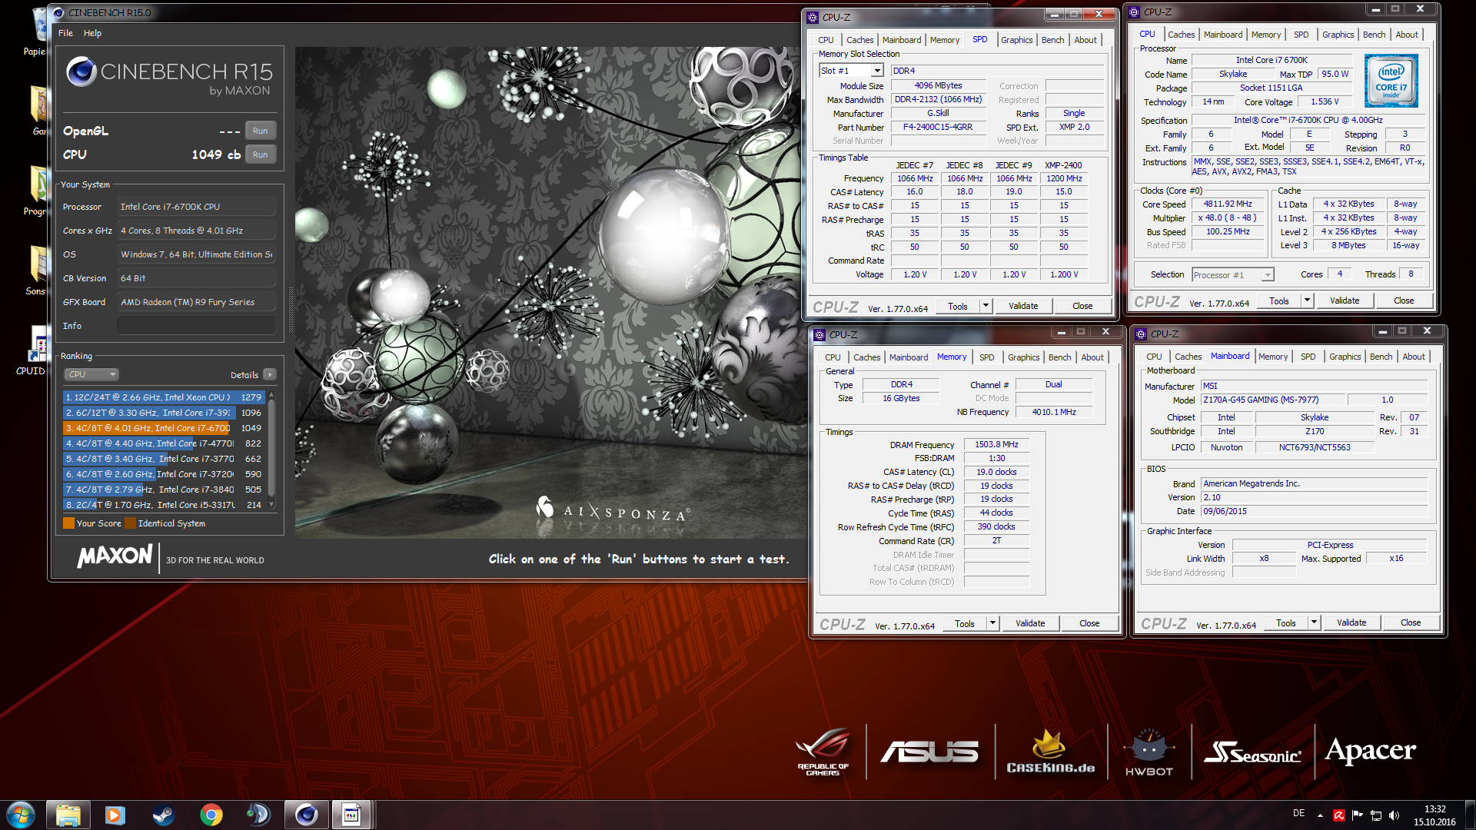This screenshot has width=1476, height=830.
Task: Click the Info text field in Cinebench
Action: point(197,326)
